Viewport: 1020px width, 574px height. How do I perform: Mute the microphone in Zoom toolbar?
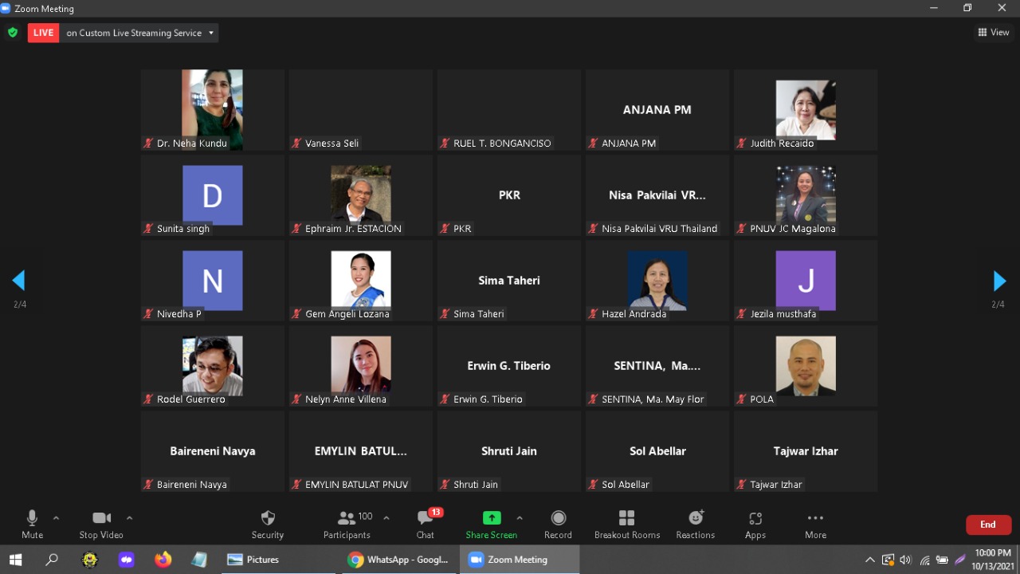tap(32, 525)
